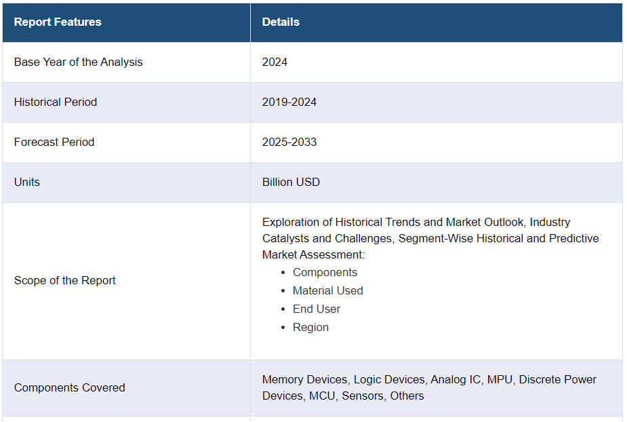Click 'Exploration of Historical Trends' text

(x=342, y=222)
